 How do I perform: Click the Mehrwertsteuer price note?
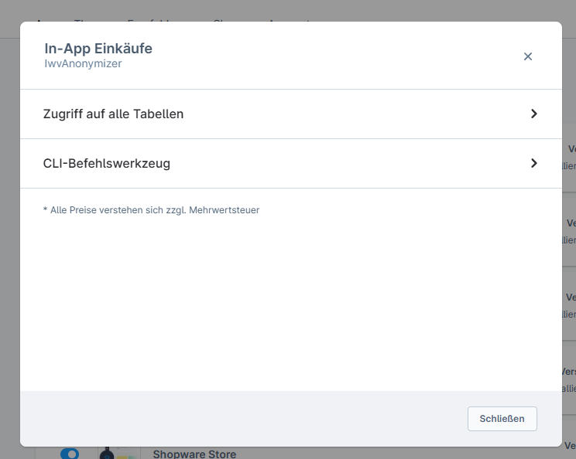pyautogui.click(x=151, y=209)
